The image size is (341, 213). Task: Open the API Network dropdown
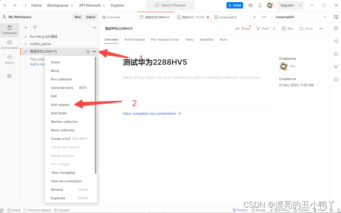point(92,5)
